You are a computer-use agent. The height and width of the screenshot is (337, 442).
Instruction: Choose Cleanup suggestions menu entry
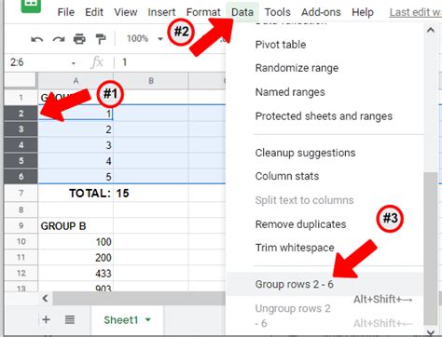tap(305, 153)
